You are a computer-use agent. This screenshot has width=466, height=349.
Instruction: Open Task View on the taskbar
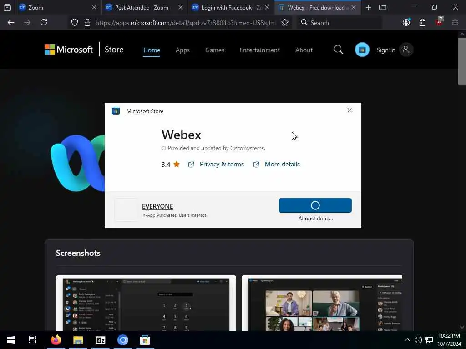[x=32, y=340]
